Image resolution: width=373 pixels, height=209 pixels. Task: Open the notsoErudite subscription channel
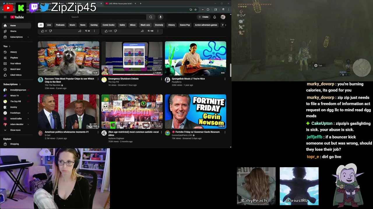point(17,119)
